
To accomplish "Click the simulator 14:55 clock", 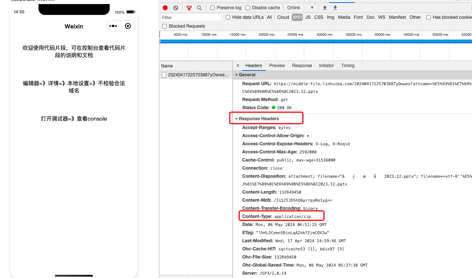I will [19, 12].
